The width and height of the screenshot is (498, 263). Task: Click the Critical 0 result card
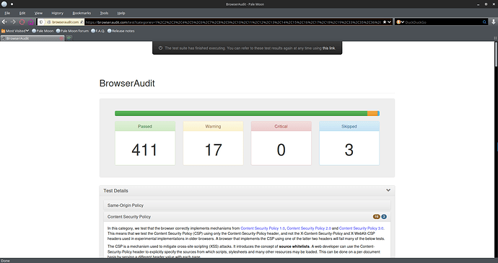(x=281, y=143)
